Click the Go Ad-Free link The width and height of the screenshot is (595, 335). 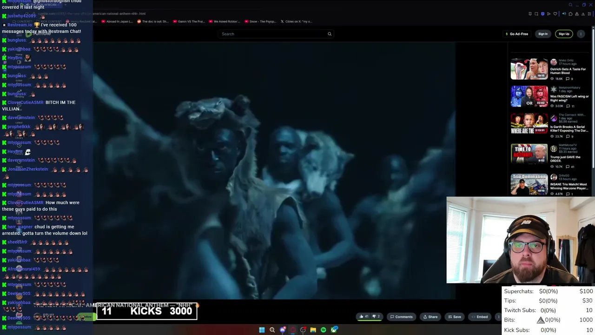(x=516, y=34)
